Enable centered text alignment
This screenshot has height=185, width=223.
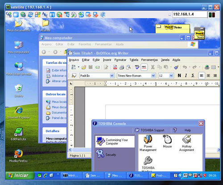click(x=208, y=76)
